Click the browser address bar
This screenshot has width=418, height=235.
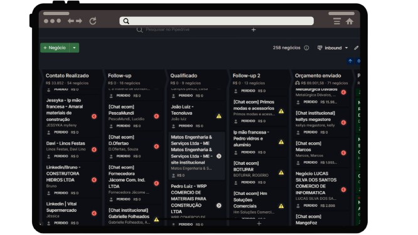(x=217, y=21)
